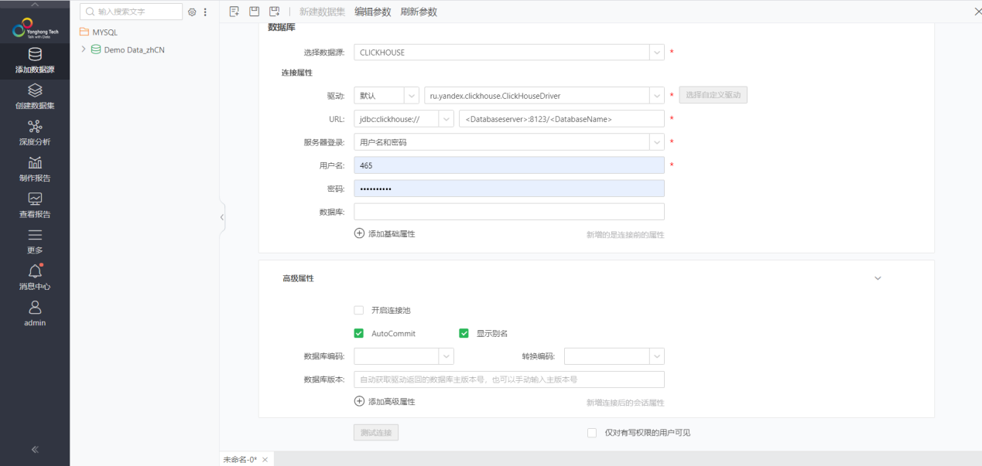Viewport: 982px width, 466px height.
Task: Open the 创建数据集 sidebar icon
Action: click(35, 91)
